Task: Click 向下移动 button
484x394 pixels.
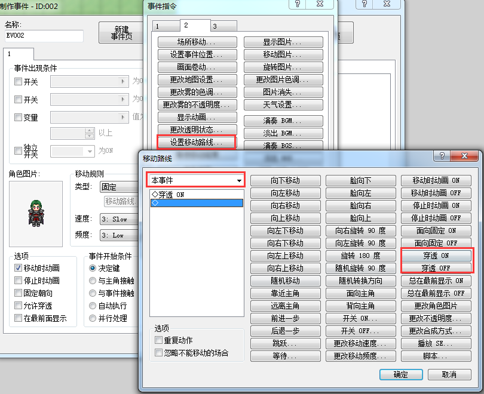Action: (285, 180)
